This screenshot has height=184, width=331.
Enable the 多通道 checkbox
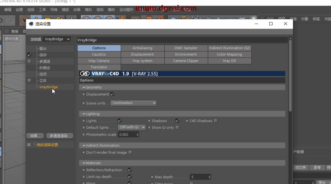pyautogui.click(x=29, y=61)
